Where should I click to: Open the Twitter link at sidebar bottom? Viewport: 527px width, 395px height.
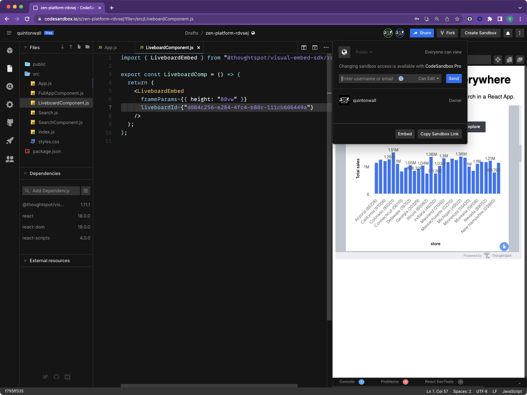(45, 377)
